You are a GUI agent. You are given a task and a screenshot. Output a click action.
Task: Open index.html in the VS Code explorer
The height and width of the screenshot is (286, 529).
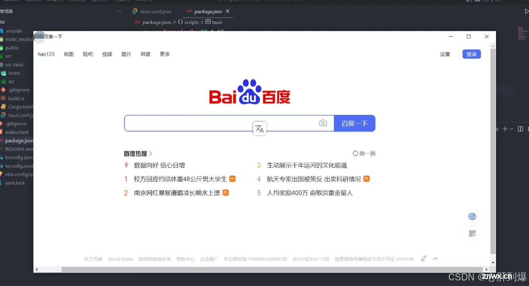point(17,132)
